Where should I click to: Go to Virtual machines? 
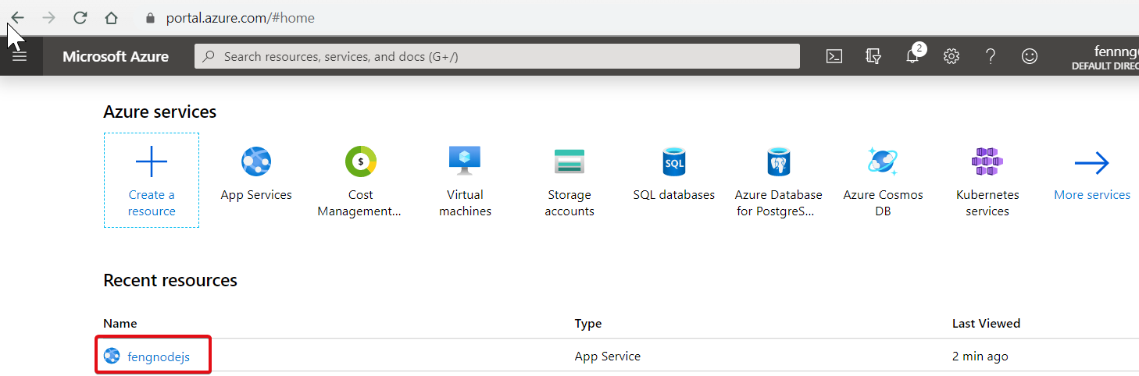point(465,181)
